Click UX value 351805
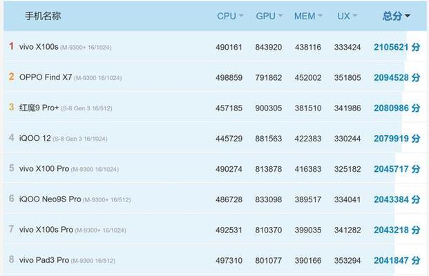Image resolution: width=429 pixels, height=276 pixels. pyautogui.click(x=347, y=77)
